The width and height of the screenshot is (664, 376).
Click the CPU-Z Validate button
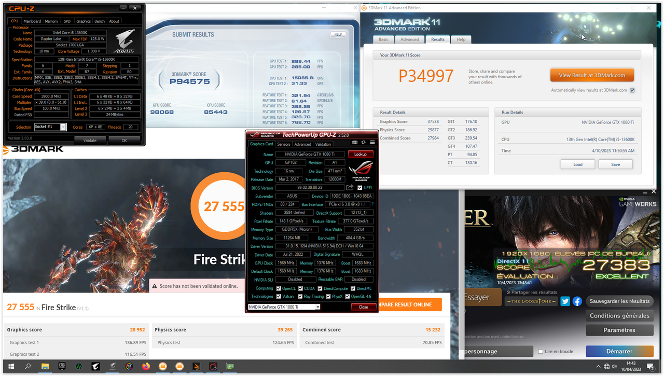click(x=90, y=141)
